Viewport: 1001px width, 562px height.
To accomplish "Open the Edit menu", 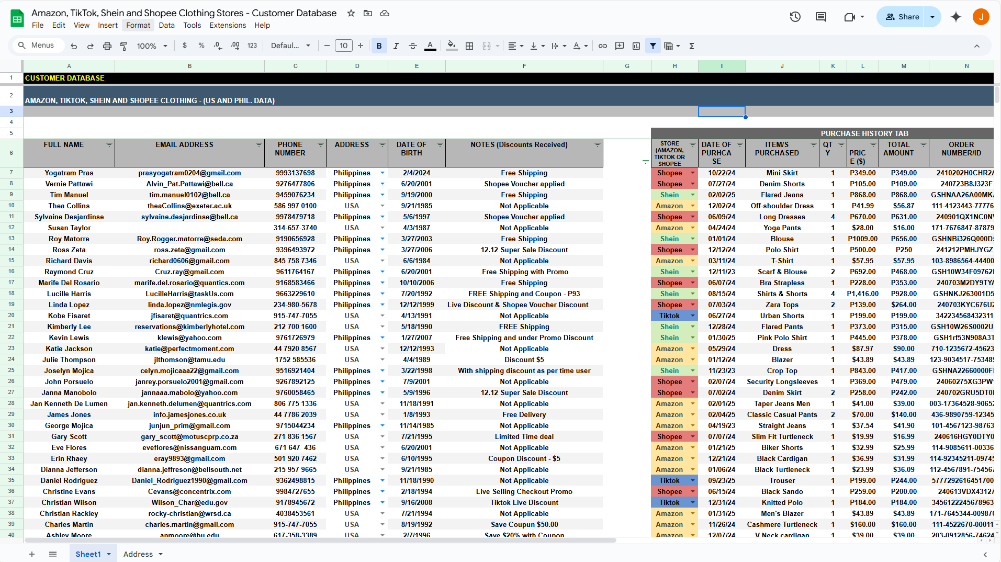I will pos(59,25).
